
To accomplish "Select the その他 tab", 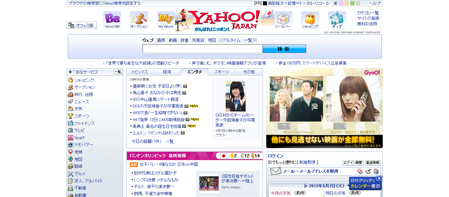I will pos(249,72).
